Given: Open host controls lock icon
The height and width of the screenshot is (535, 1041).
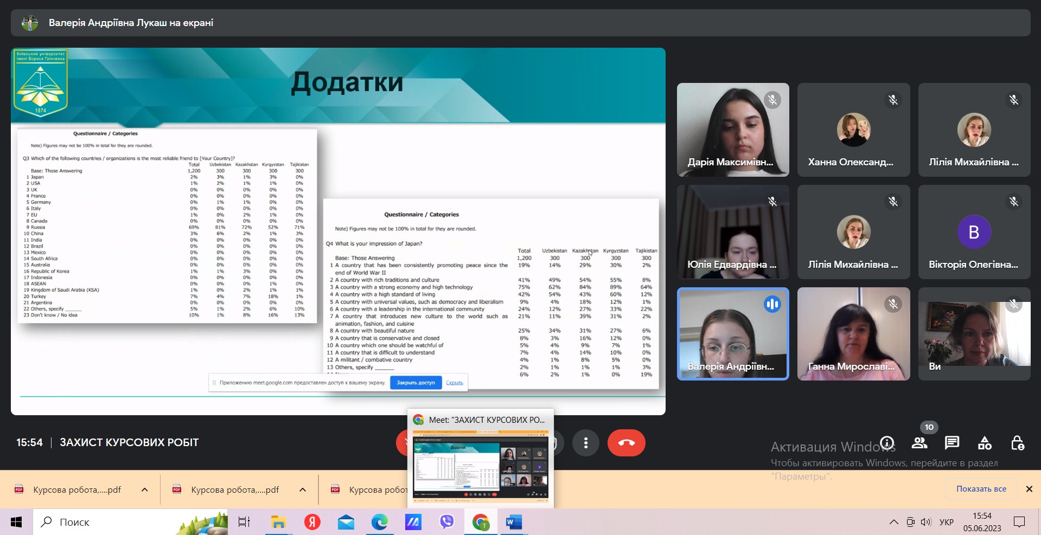Looking at the screenshot, I should pos(1017,443).
